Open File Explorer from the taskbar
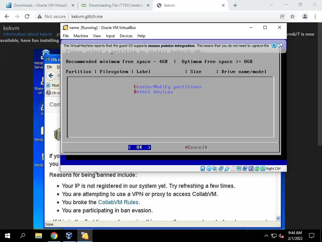This screenshot has width=322, height=242. pos(38,236)
